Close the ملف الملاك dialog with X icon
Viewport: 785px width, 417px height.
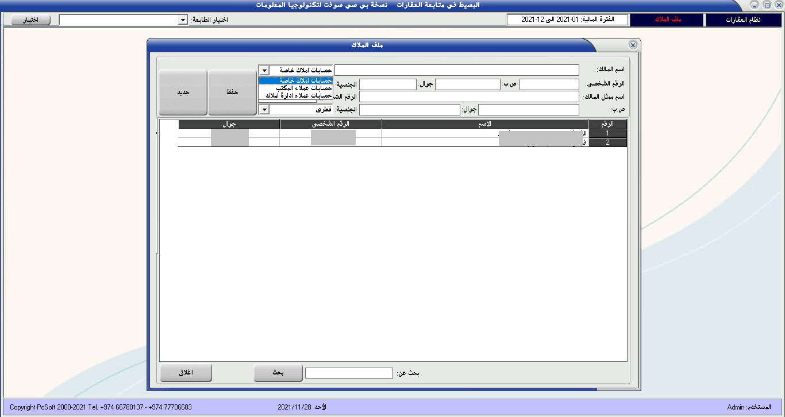click(633, 45)
